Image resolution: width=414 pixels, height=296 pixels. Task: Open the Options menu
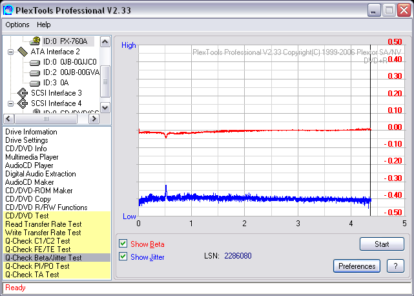coord(17,25)
